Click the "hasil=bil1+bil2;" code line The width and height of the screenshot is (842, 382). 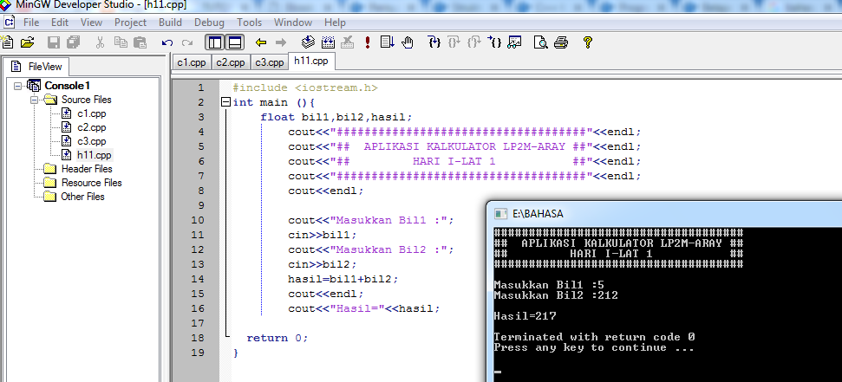pyautogui.click(x=343, y=280)
